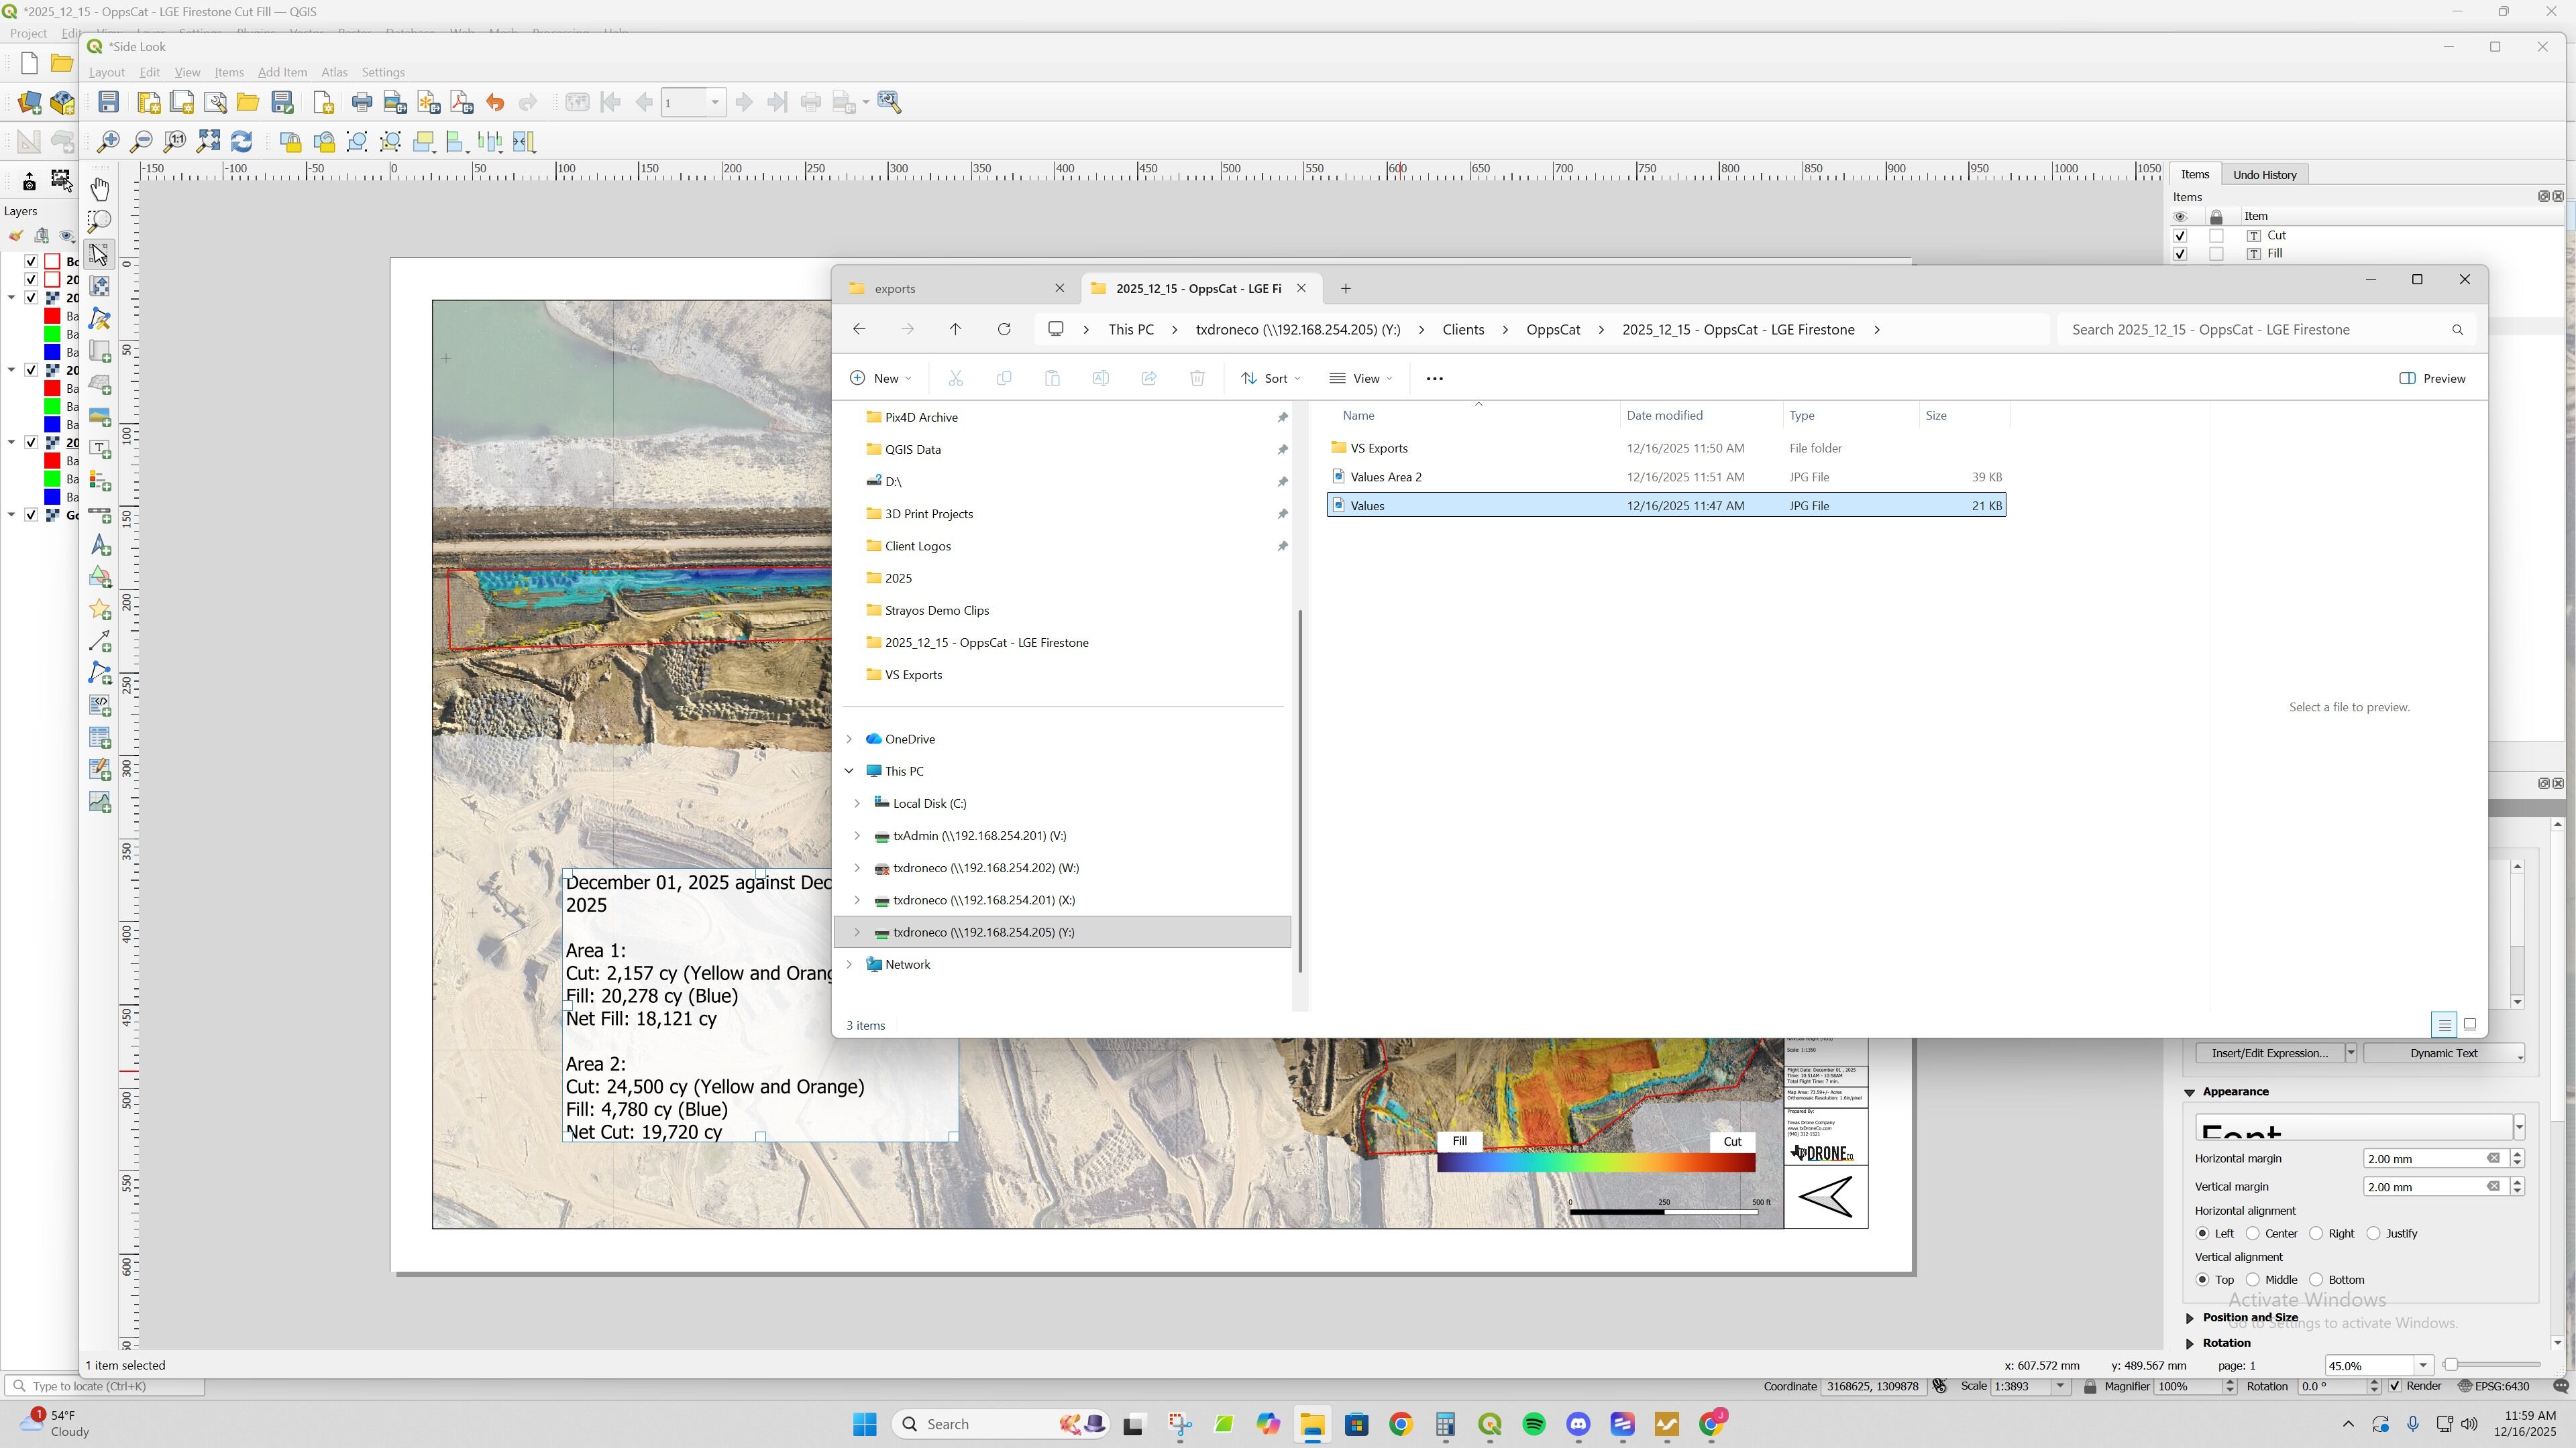Toggle visibility checkbox for Cut item

(2180, 236)
